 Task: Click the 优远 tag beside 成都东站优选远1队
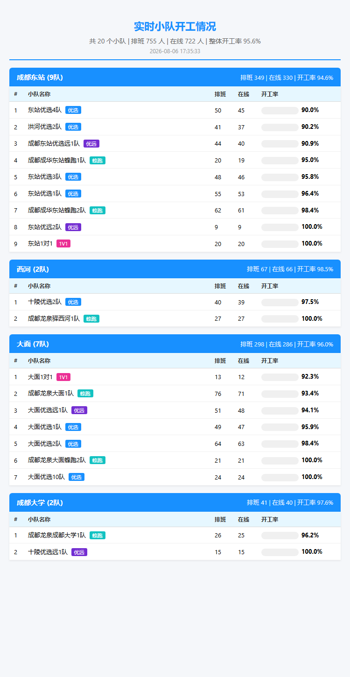91,143
